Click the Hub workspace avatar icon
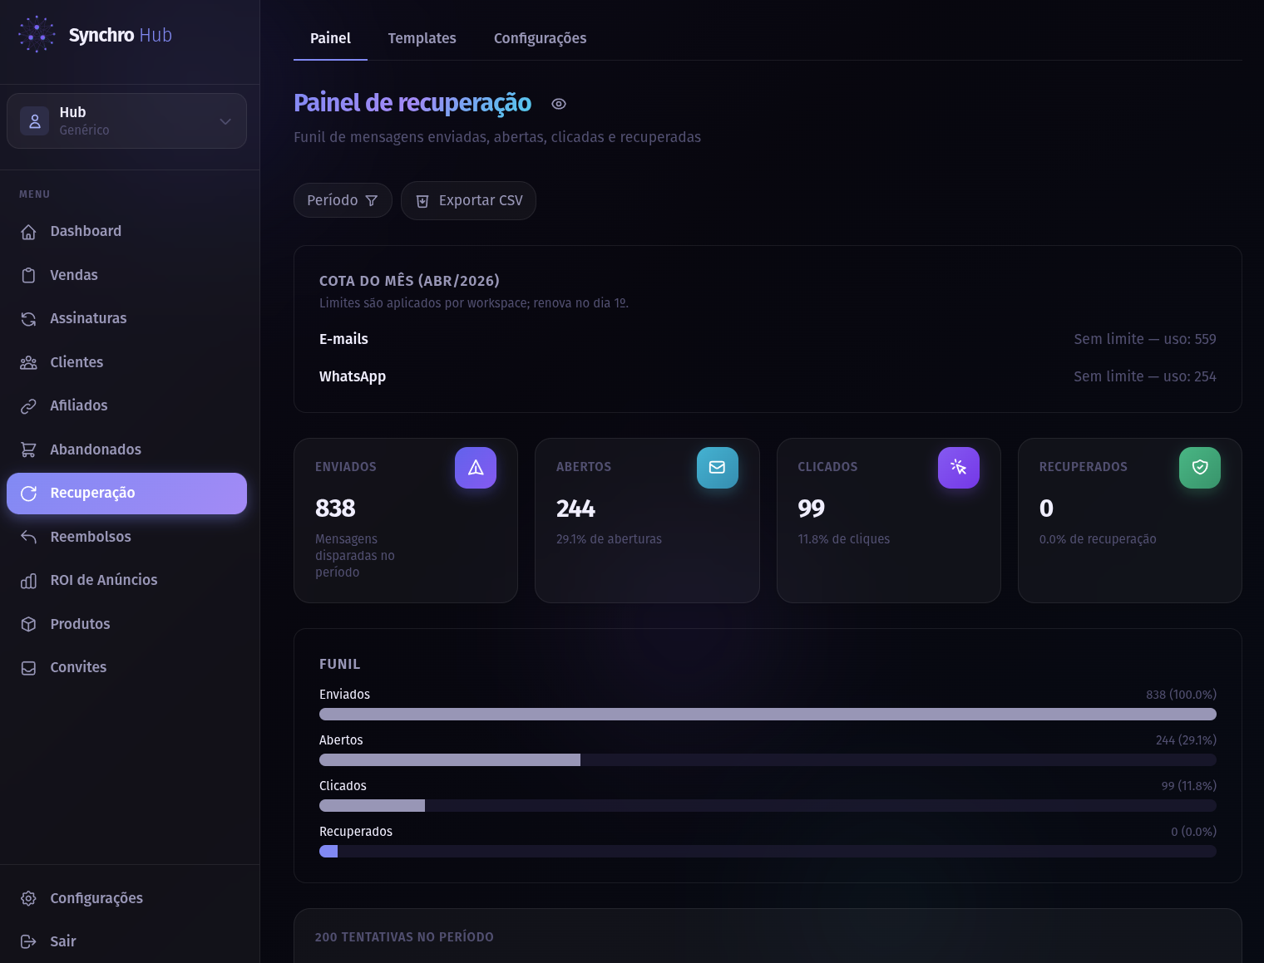The width and height of the screenshot is (1264, 963). point(35,121)
